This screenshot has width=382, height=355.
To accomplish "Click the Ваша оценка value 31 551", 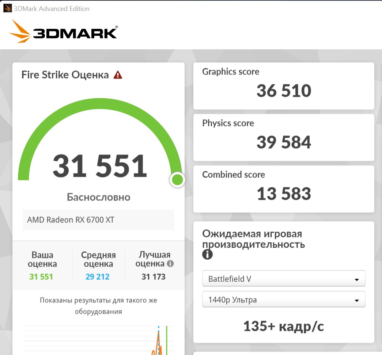I will (x=41, y=276).
